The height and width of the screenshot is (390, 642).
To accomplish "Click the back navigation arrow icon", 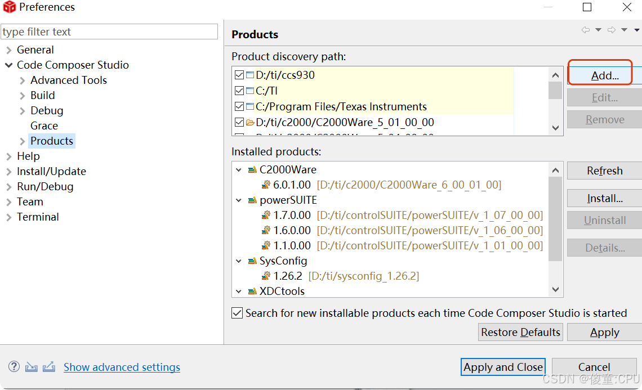I will (x=586, y=30).
